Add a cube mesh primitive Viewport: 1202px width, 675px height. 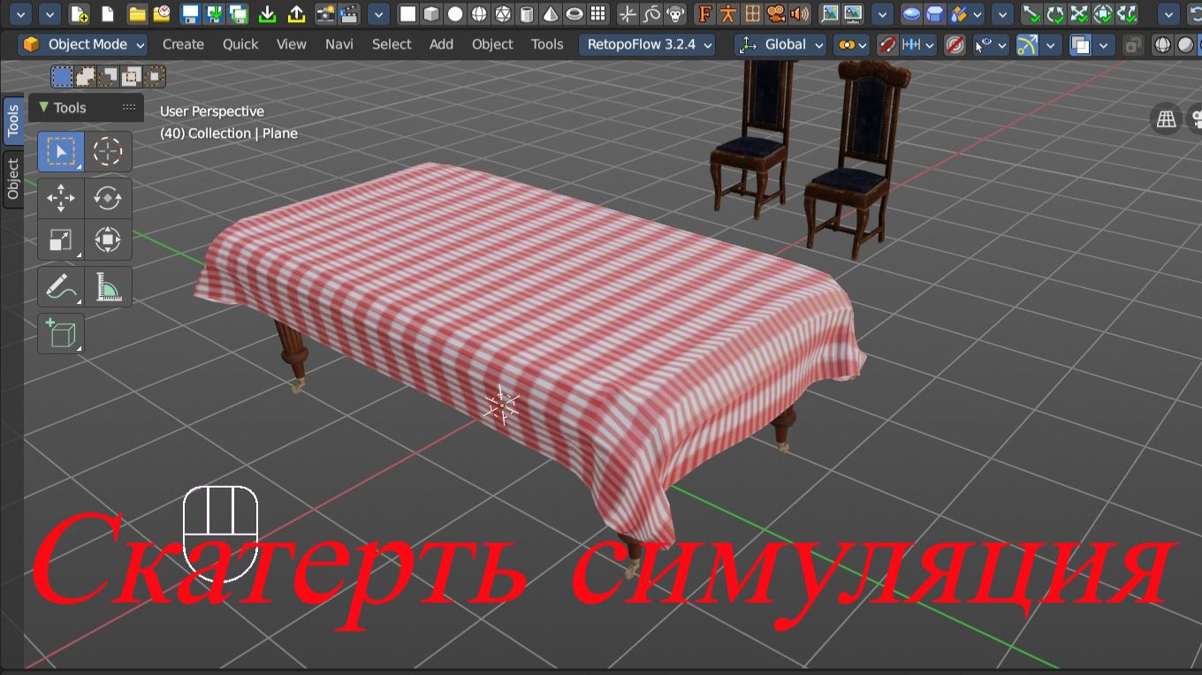431,14
